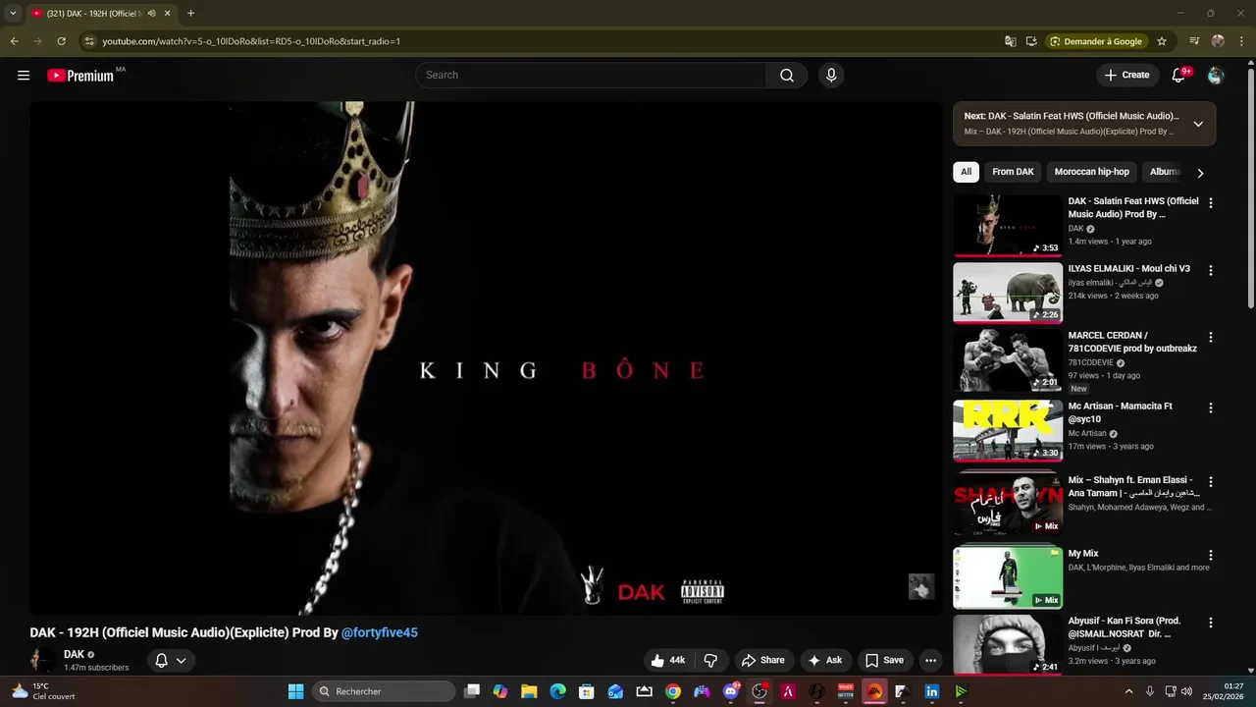Mute tab via speaker icon on tab
This screenshot has width=1256, height=707.
tap(151, 14)
